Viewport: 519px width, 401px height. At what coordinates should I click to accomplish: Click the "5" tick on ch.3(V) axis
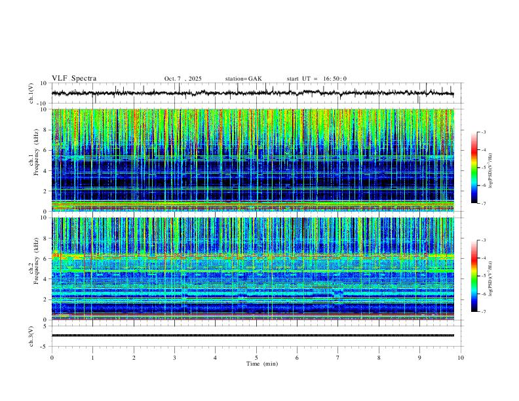coord(45,326)
